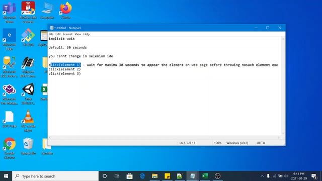Click the 'click(element 2)' line
This screenshot has width=322, height=181.
(x=65, y=69)
